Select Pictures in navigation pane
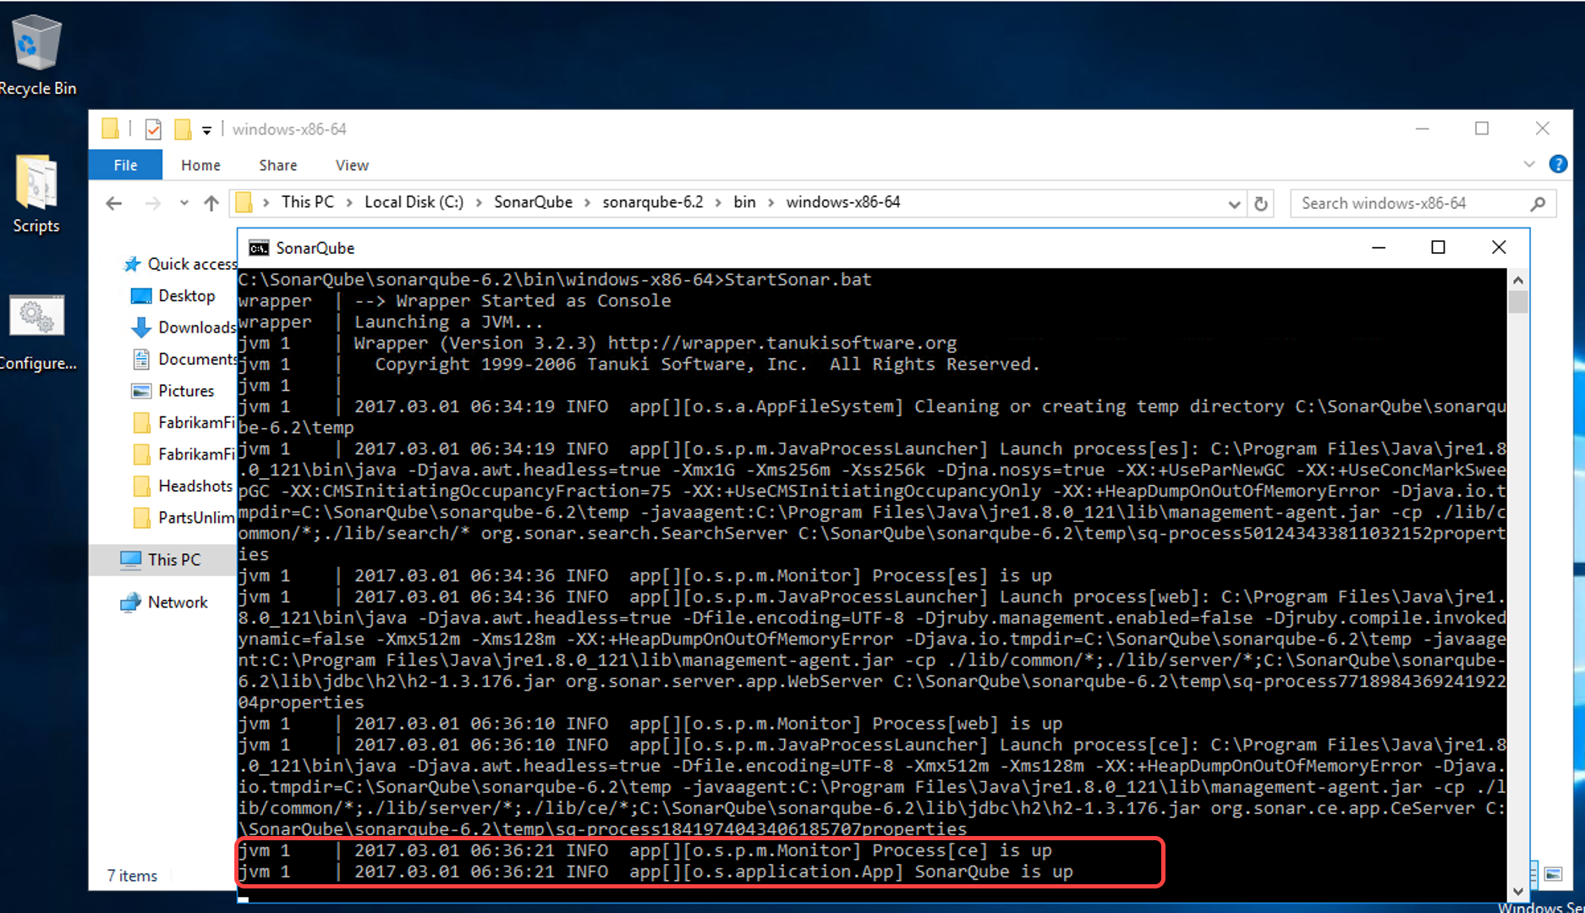The width and height of the screenshot is (1585, 913). click(173, 391)
